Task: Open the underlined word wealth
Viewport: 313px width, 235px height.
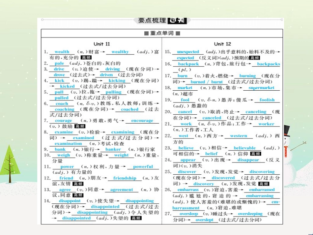Action: pyautogui.click(x=62, y=52)
